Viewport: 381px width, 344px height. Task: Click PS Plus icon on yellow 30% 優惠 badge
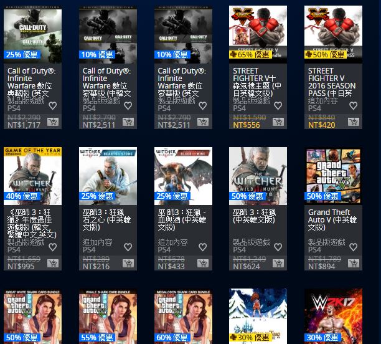(x=233, y=337)
